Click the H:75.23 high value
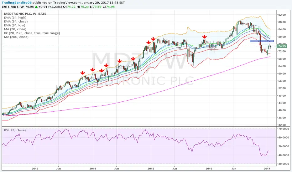The width and height of the screenshot is (292, 172). (82, 7)
